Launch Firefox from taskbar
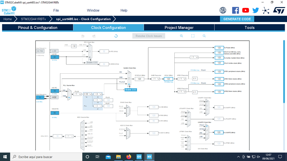 (129, 157)
